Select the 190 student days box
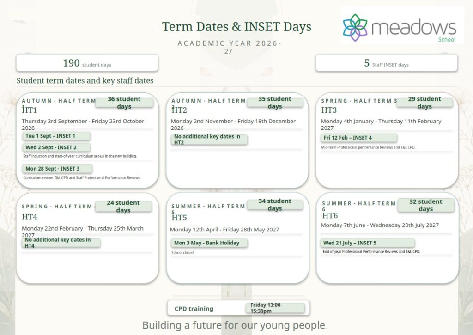The width and height of the screenshot is (473, 335). [87, 63]
